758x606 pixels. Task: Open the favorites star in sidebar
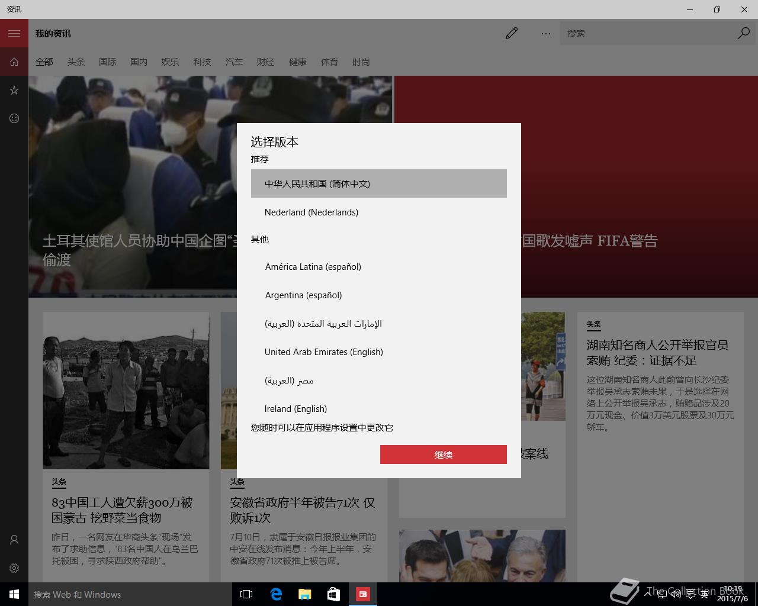coord(14,90)
